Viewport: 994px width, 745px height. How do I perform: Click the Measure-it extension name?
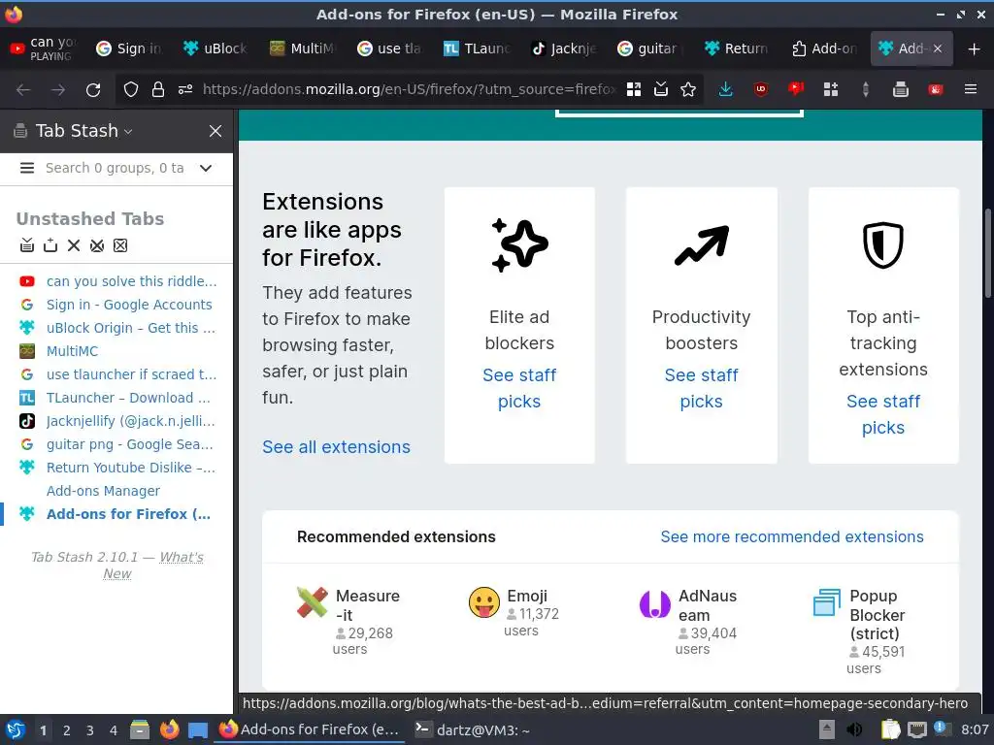pyautogui.click(x=368, y=605)
